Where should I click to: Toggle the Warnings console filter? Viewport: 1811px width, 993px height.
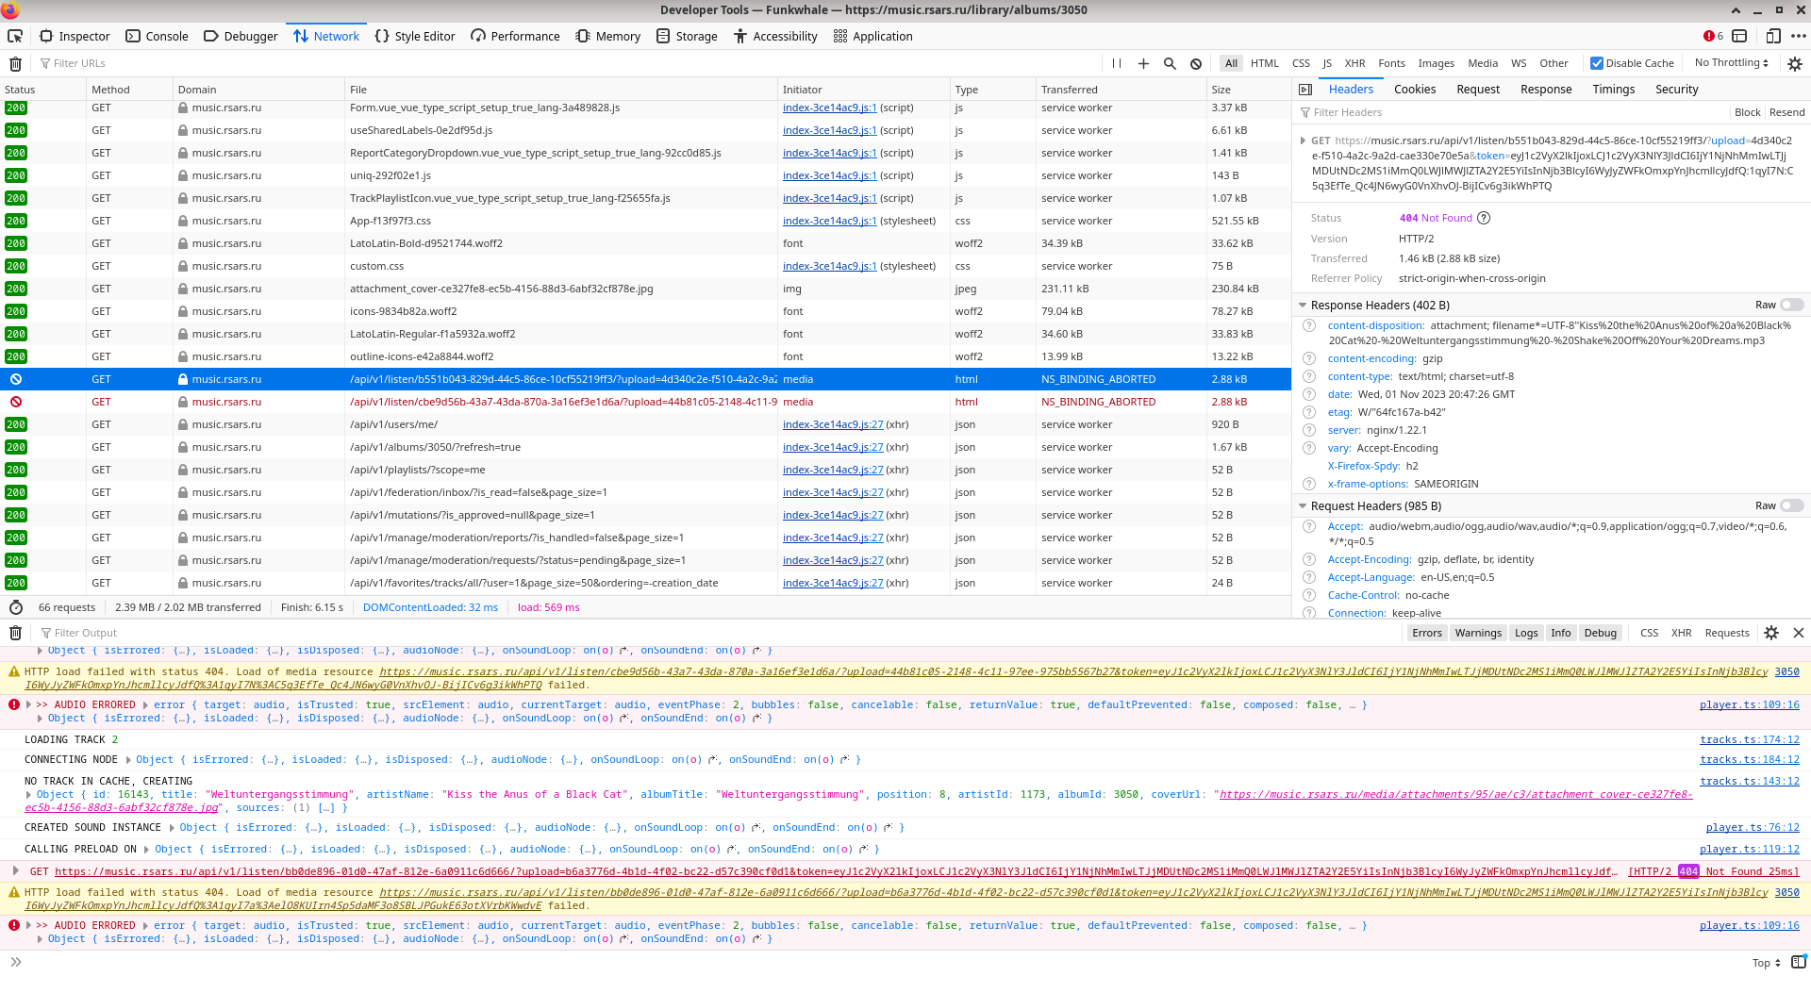1478,633
